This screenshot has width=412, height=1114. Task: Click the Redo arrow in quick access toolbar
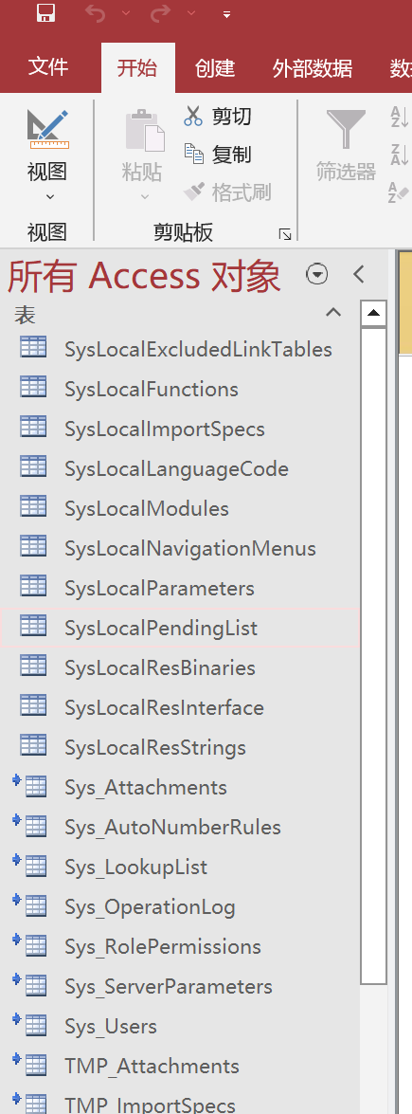pyautogui.click(x=161, y=12)
